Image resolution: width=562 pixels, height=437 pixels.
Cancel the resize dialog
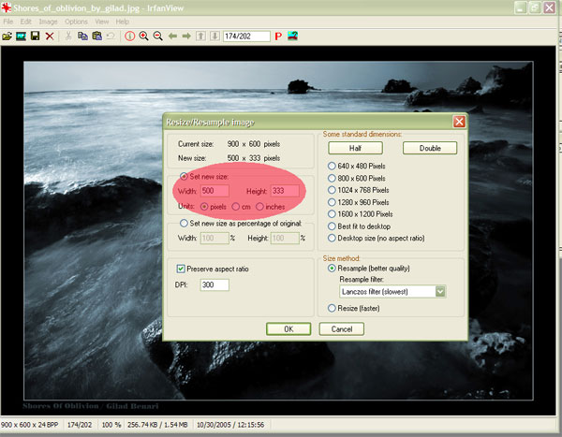click(342, 328)
